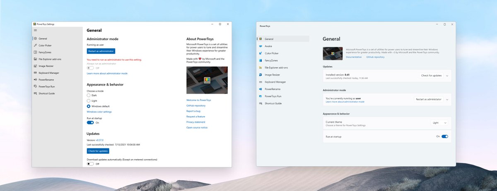Screen dimensions: 497x191
Task: Click the Request a feature link
Action: [195, 117]
